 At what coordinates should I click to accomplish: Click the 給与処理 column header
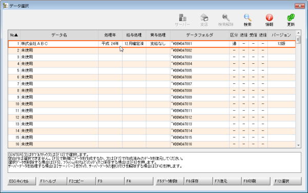tap(134, 35)
